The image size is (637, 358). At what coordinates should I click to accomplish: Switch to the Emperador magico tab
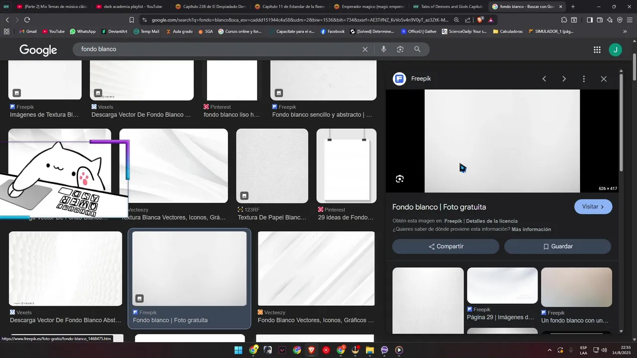tap(369, 6)
